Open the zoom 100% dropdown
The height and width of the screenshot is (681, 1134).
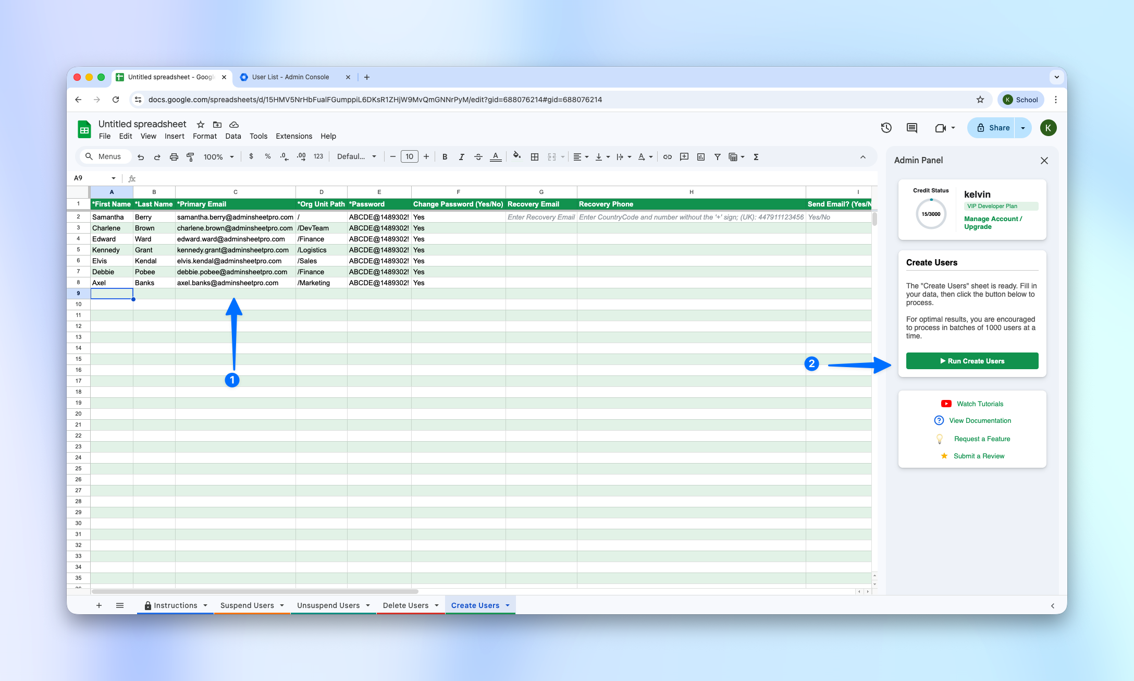point(218,157)
